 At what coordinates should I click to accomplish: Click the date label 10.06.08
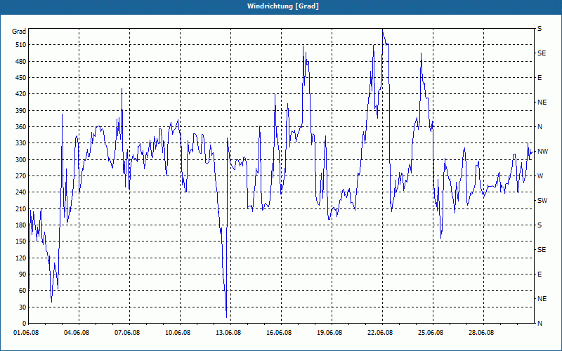point(178,333)
